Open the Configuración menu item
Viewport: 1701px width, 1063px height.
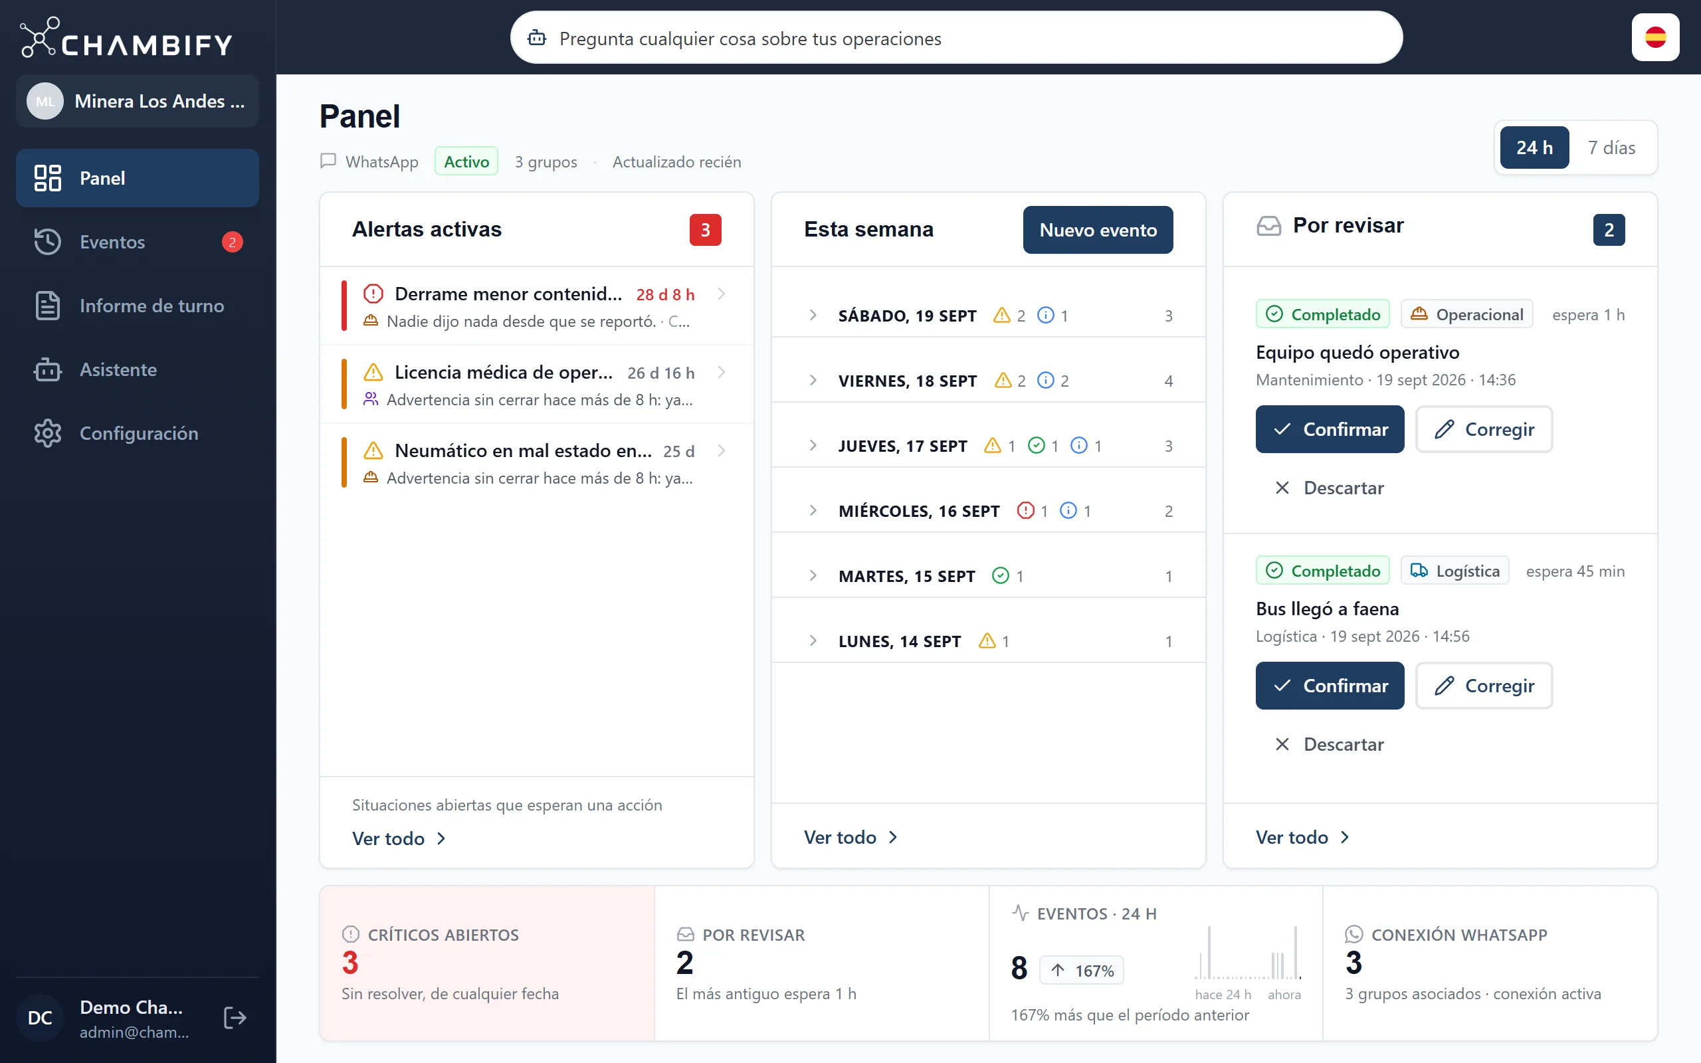coord(137,433)
